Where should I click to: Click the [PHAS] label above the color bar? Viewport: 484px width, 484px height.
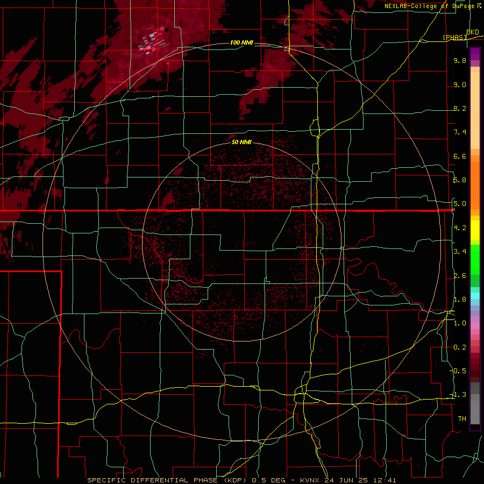454,37
